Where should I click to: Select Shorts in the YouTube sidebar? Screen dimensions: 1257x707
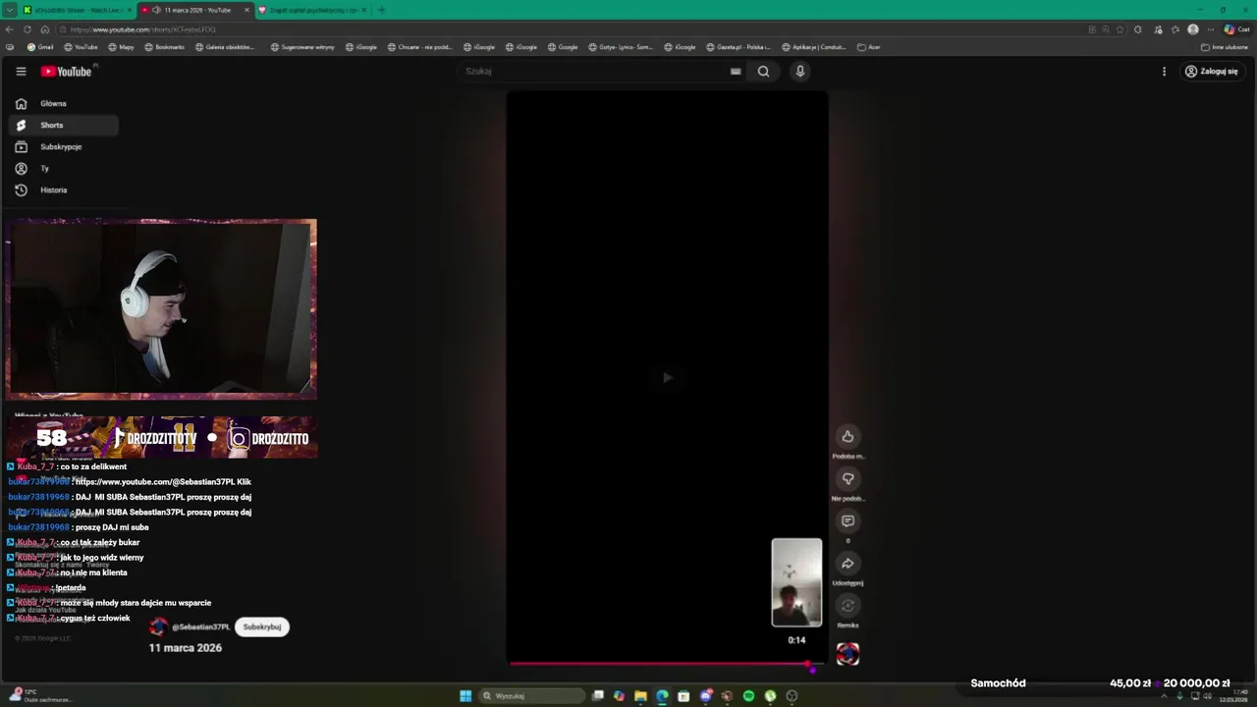point(63,125)
